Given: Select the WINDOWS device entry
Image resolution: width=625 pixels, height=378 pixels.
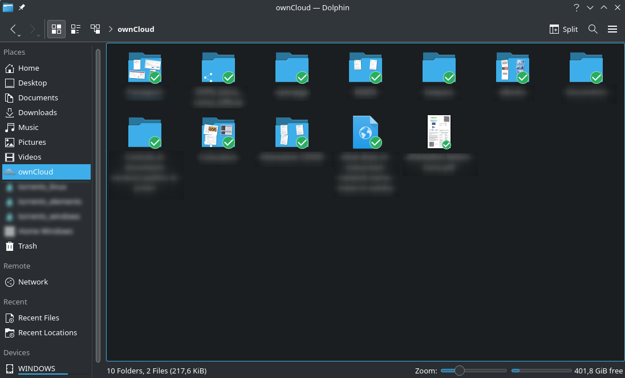Looking at the screenshot, I should point(37,368).
